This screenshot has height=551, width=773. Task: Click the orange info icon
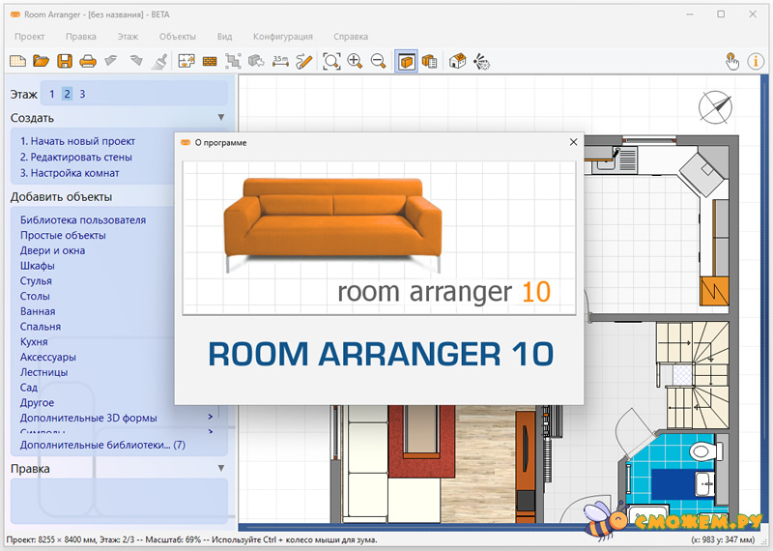point(756,61)
